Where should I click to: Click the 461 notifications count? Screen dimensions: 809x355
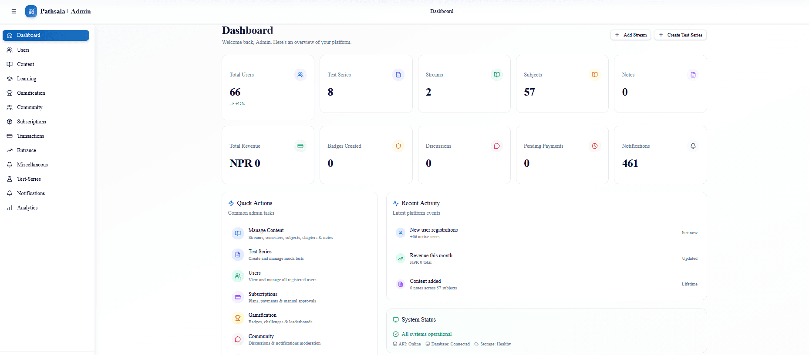click(630, 163)
